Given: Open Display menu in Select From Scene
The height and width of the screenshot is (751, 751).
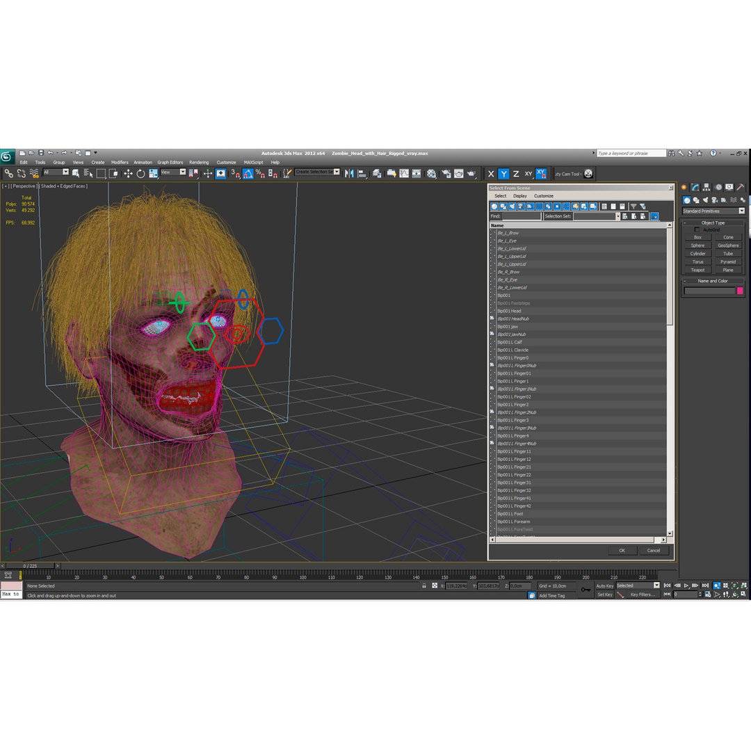Looking at the screenshot, I should (x=519, y=196).
